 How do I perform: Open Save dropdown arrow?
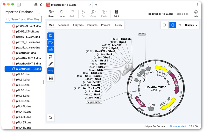[x=53, y=12]
